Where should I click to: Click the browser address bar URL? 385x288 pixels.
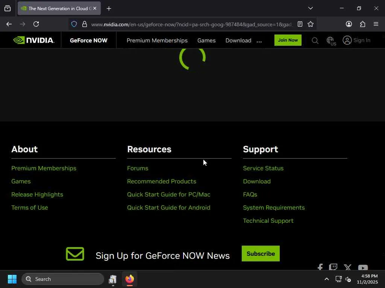coord(191,24)
